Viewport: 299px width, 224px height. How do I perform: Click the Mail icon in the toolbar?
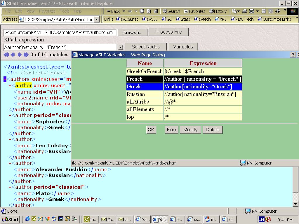click(234, 11)
